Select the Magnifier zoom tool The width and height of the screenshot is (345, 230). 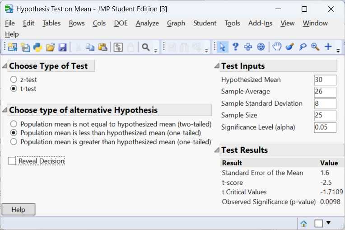click(315, 47)
